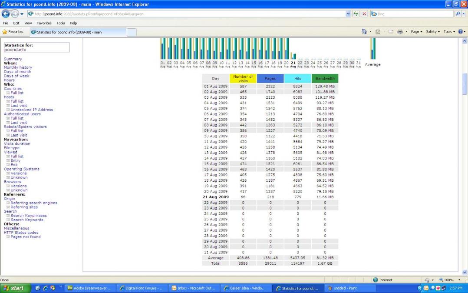The height and width of the screenshot is (293, 468).
Task: Open Robots/Spiders visitors link
Action: tap(25, 127)
